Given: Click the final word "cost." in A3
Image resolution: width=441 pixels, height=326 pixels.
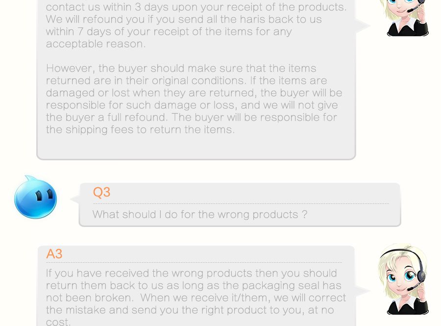Looking at the screenshot, I should [58, 322].
